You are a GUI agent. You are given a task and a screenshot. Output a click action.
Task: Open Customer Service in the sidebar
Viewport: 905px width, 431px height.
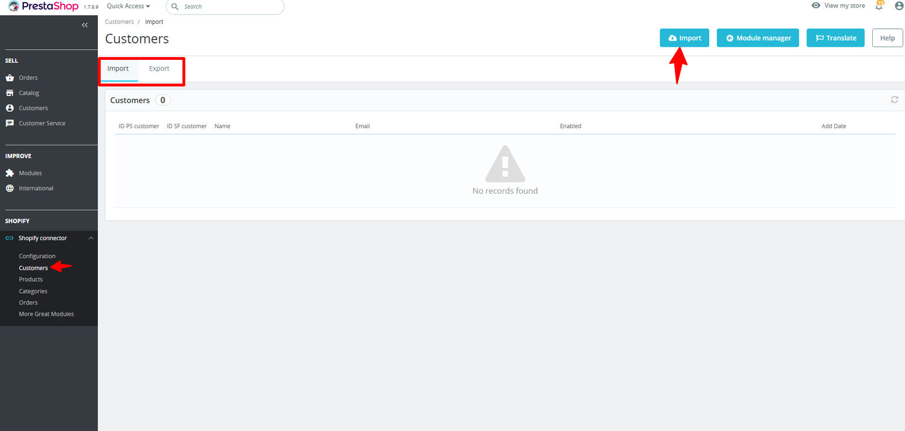(x=42, y=123)
